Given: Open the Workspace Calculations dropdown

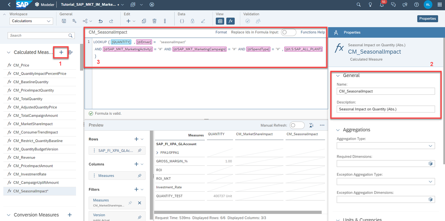Looking at the screenshot, I should click(x=31, y=21).
